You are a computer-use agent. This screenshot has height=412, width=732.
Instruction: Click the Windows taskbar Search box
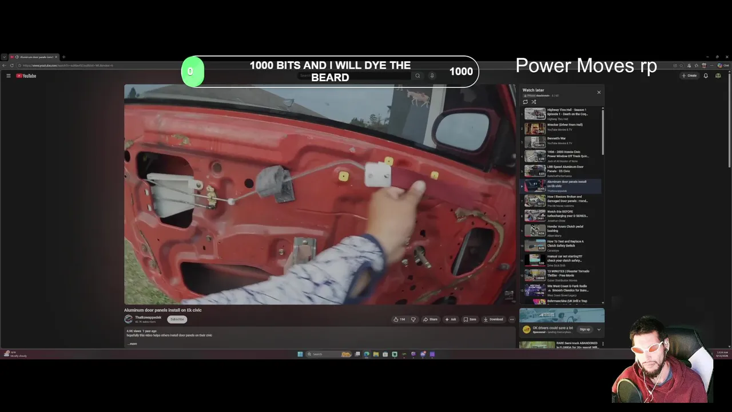pos(329,354)
